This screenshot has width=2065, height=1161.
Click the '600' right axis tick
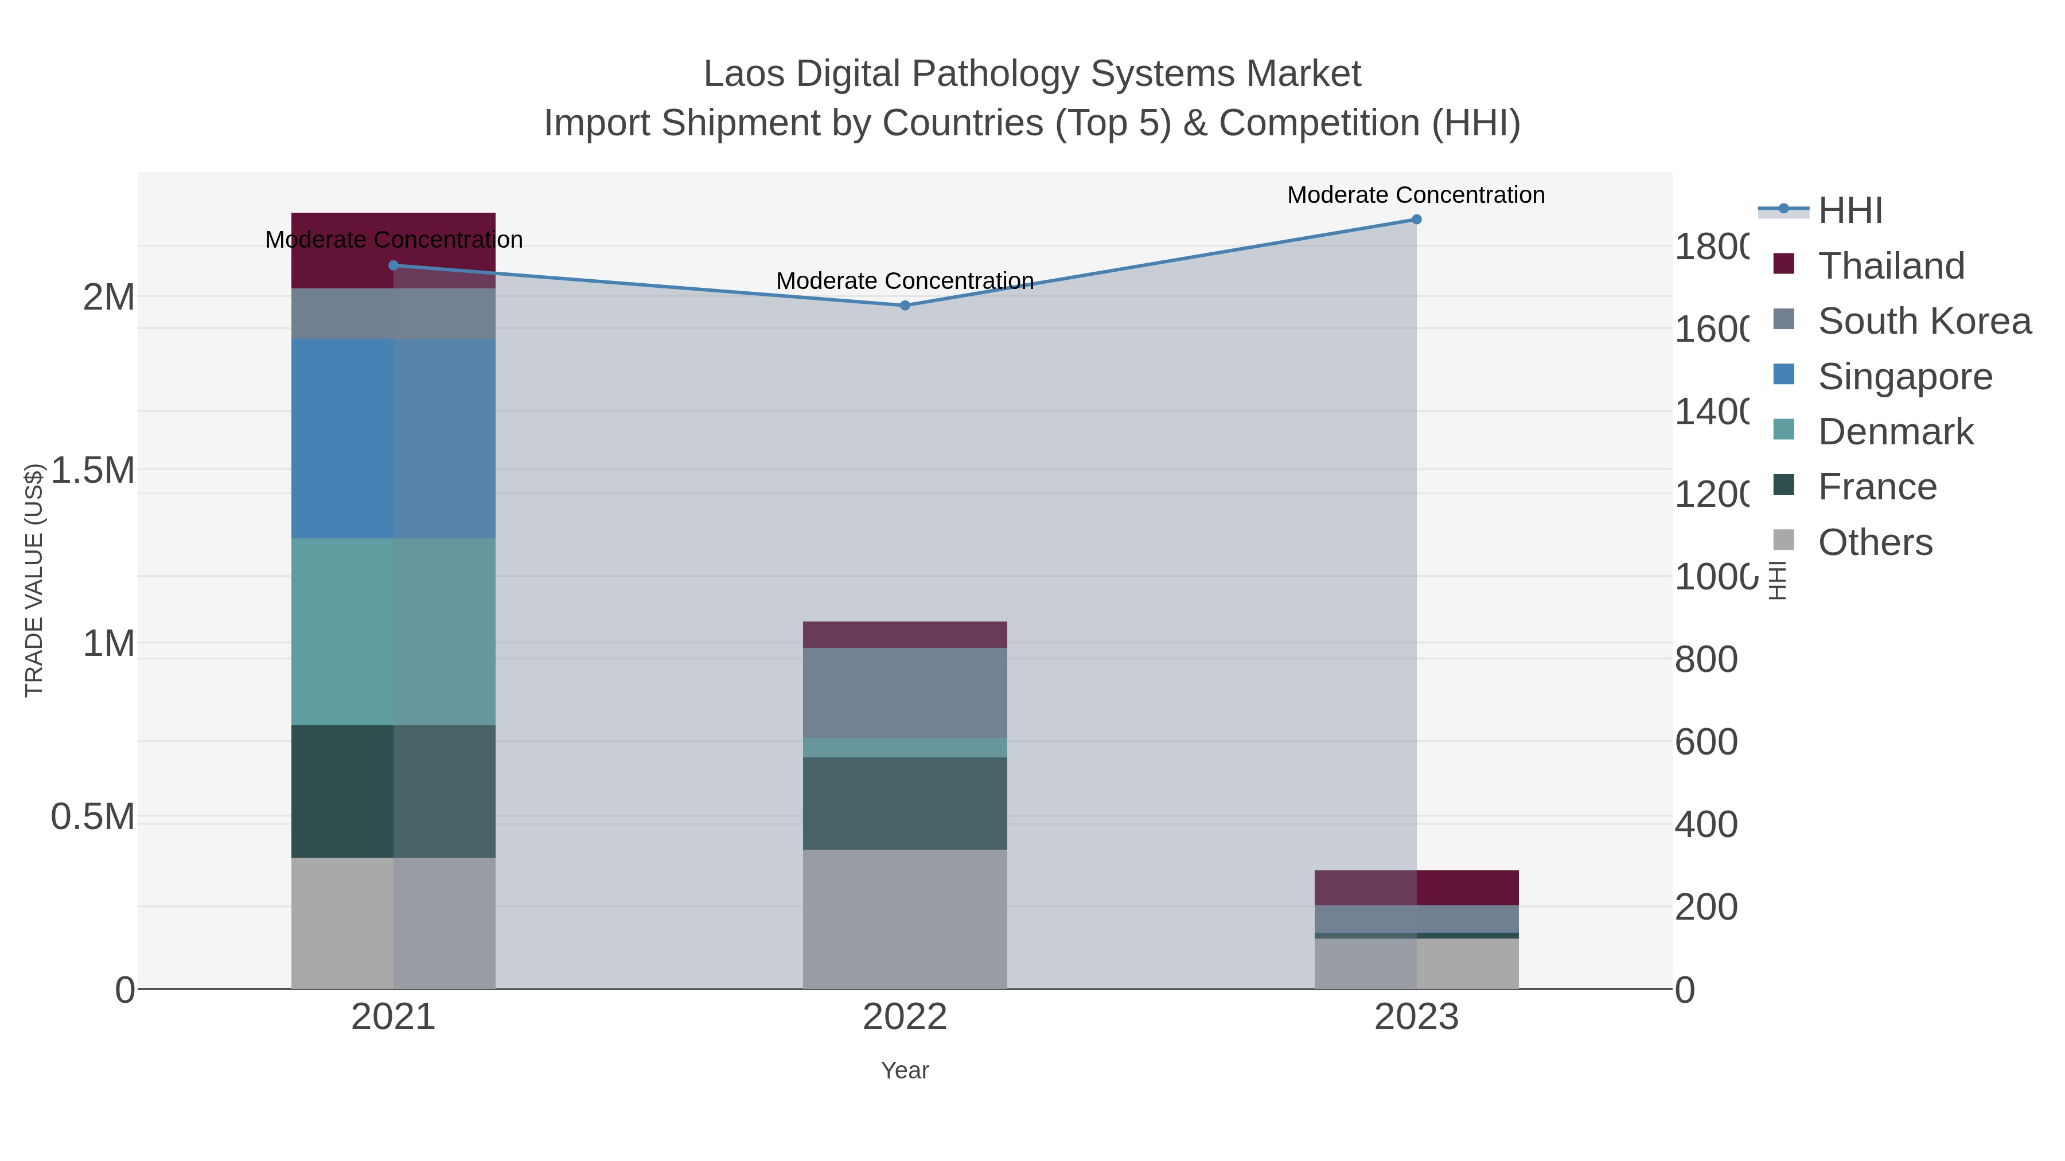coord(1706,742)
